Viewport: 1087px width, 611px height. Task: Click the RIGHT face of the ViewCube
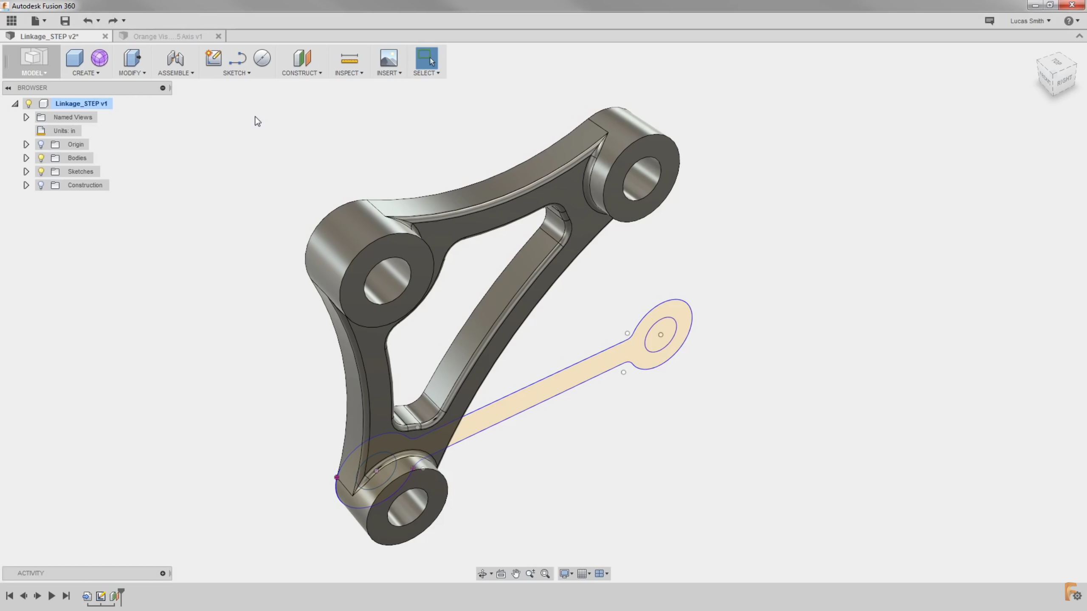tap(1064, 80)
